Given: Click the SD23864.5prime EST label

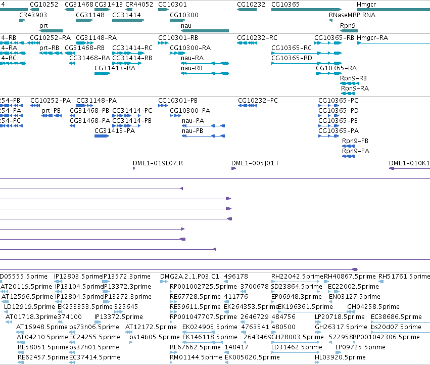Looking at the screenshot, I should [297, 287].
